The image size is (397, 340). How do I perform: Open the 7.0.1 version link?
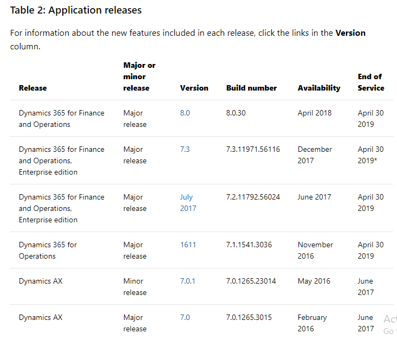pos(187,281)
